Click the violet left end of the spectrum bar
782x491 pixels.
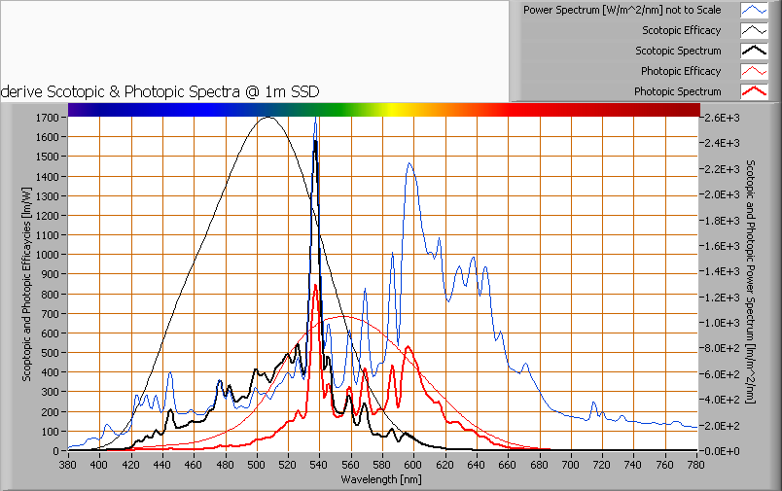click(80, 109)
